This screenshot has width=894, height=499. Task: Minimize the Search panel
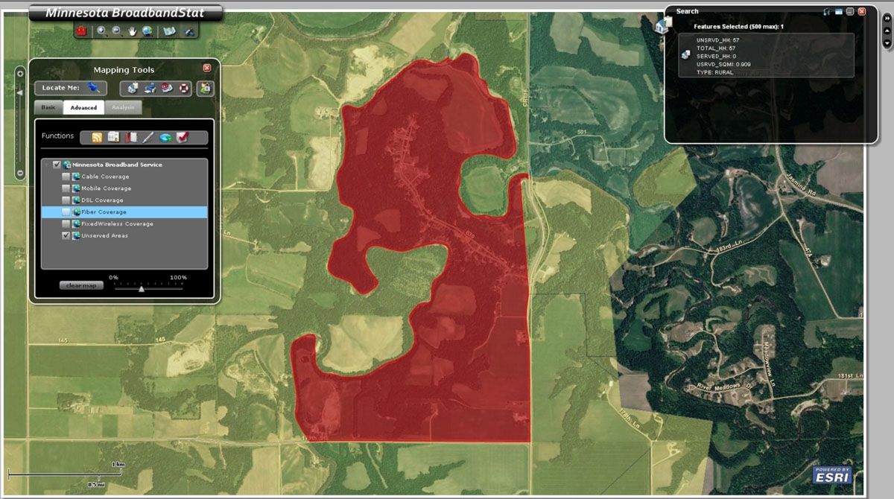point(850,11)
